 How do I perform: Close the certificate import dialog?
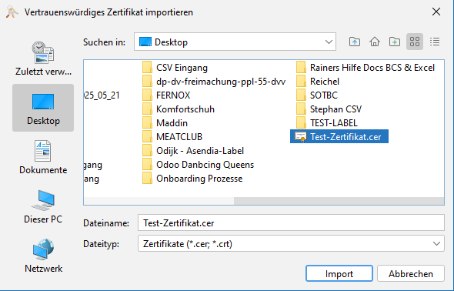436,12
